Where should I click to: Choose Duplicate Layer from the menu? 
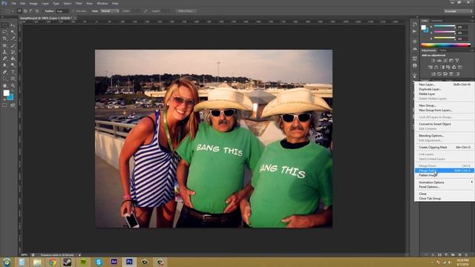(444, 89)
